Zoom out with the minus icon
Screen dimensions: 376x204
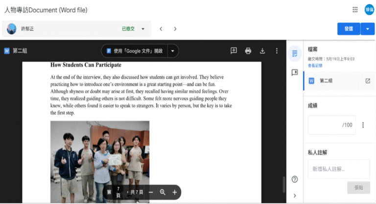click(151, 192)
